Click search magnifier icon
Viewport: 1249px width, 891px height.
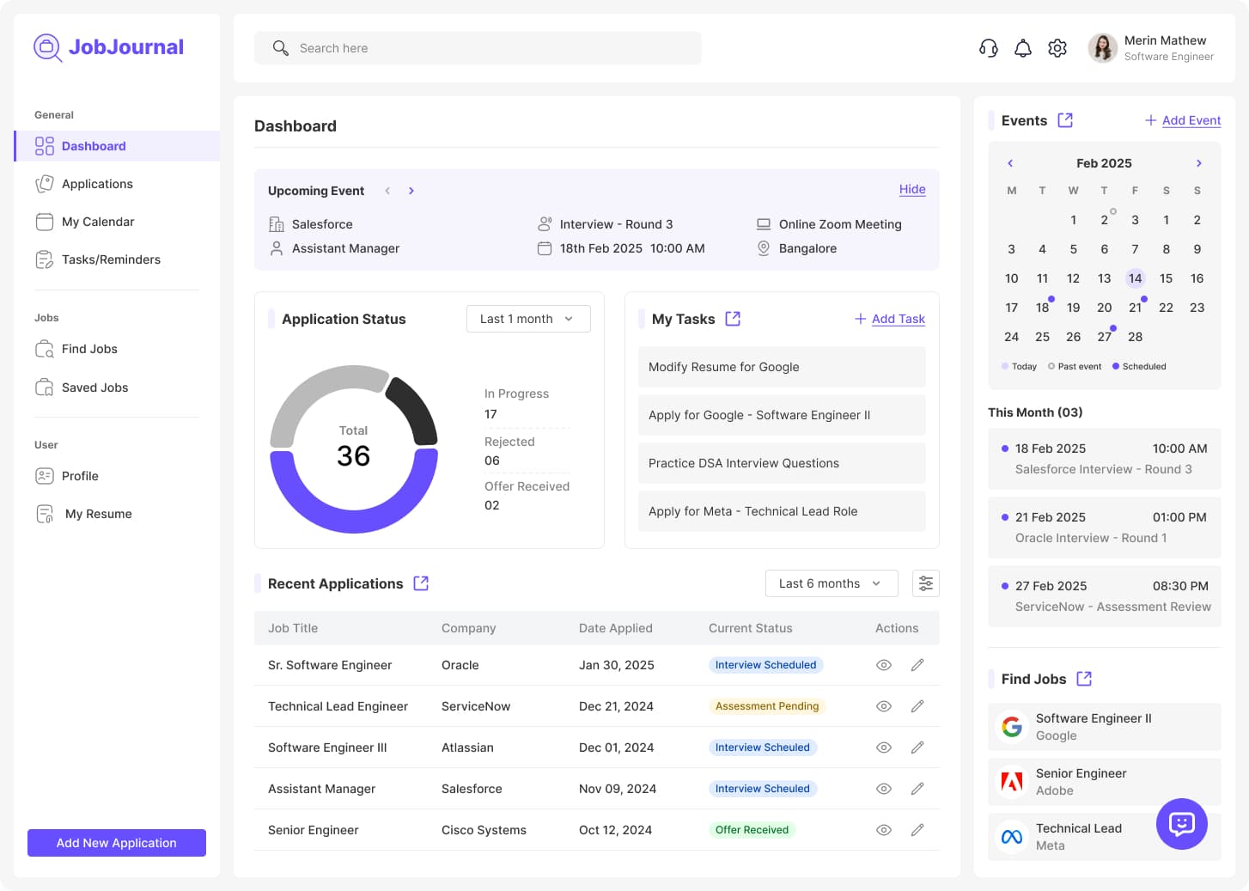pyautogui.click(x=280, y=48)
